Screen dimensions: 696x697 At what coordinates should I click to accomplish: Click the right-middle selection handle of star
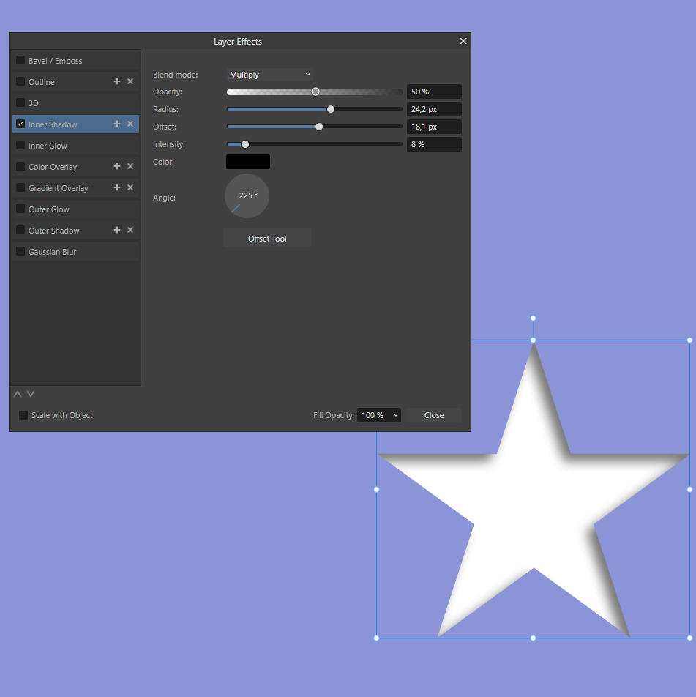pos(689,489)
